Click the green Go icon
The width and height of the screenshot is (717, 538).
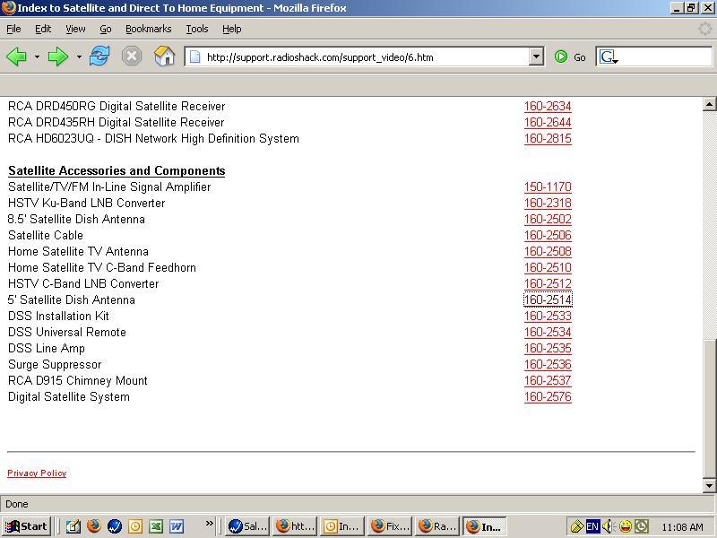(x=561, y=56)
